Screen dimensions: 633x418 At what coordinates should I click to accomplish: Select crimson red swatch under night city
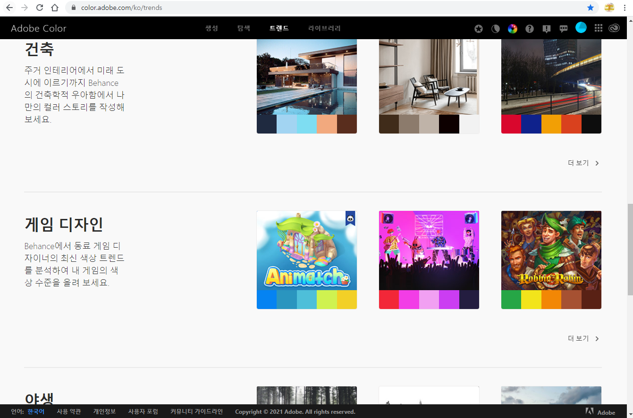[511, 124]
